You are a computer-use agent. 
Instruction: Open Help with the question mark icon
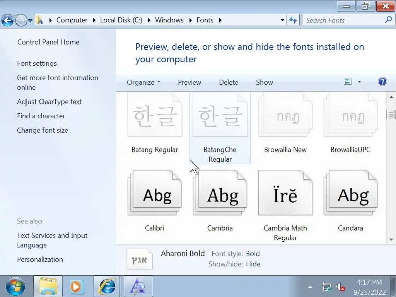pyautogui.click(x=382, y=82)
